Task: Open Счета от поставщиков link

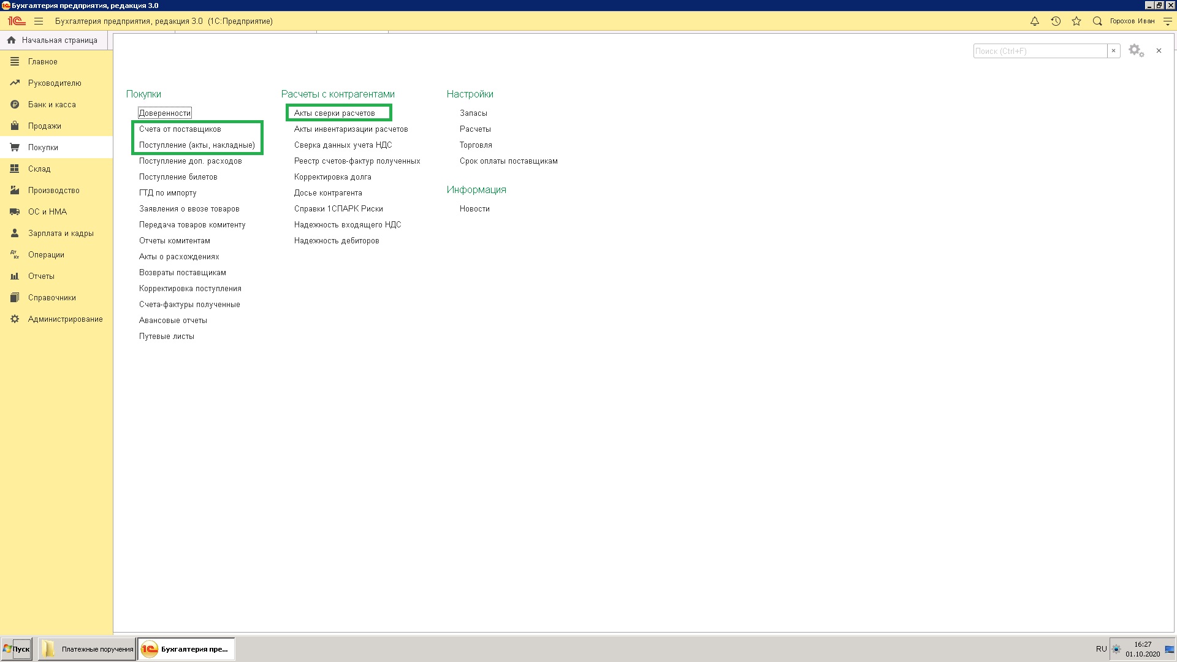Action: (180, 129)
